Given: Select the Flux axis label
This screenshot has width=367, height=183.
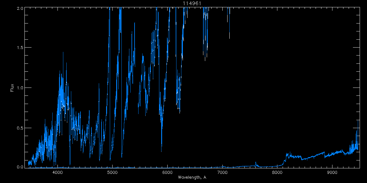Looking at the screenshot, I should 12,88.
